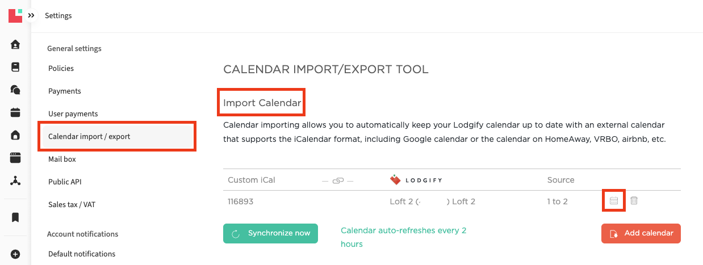Open the calendar icon in left sidebar
Image resolution: width=703 pixels, height=265 pixels.
coord(15,112)
